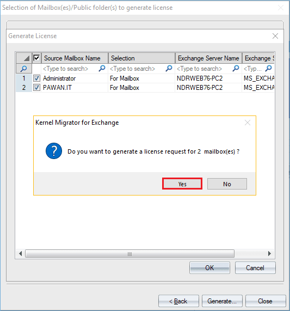The height and width of the screenshot is (311, 290).
Task: Select the PAWAN.IT mailbox name cell
Action: coord(75,88)
